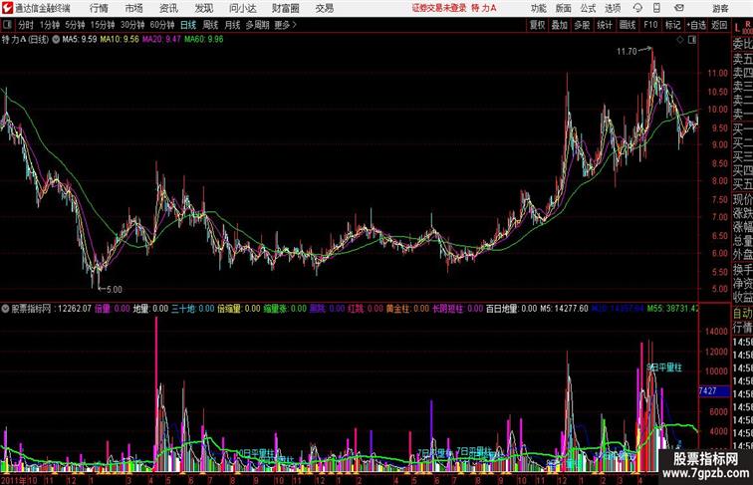Expand the round dropdown beside 股票指标网 indicator
Screen dimensions: 753x485
coord(5,309)
